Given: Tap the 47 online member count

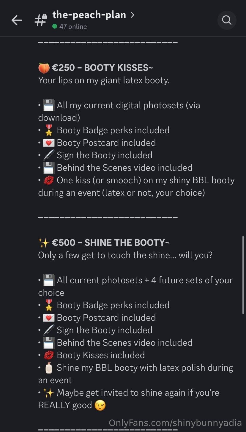Looking at the screenshot, I should tap(73, 26).
